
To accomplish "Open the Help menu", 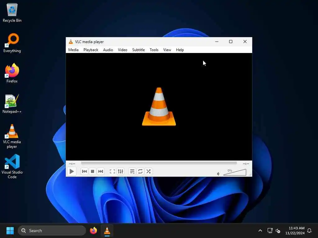I will [x=180, y=50].
